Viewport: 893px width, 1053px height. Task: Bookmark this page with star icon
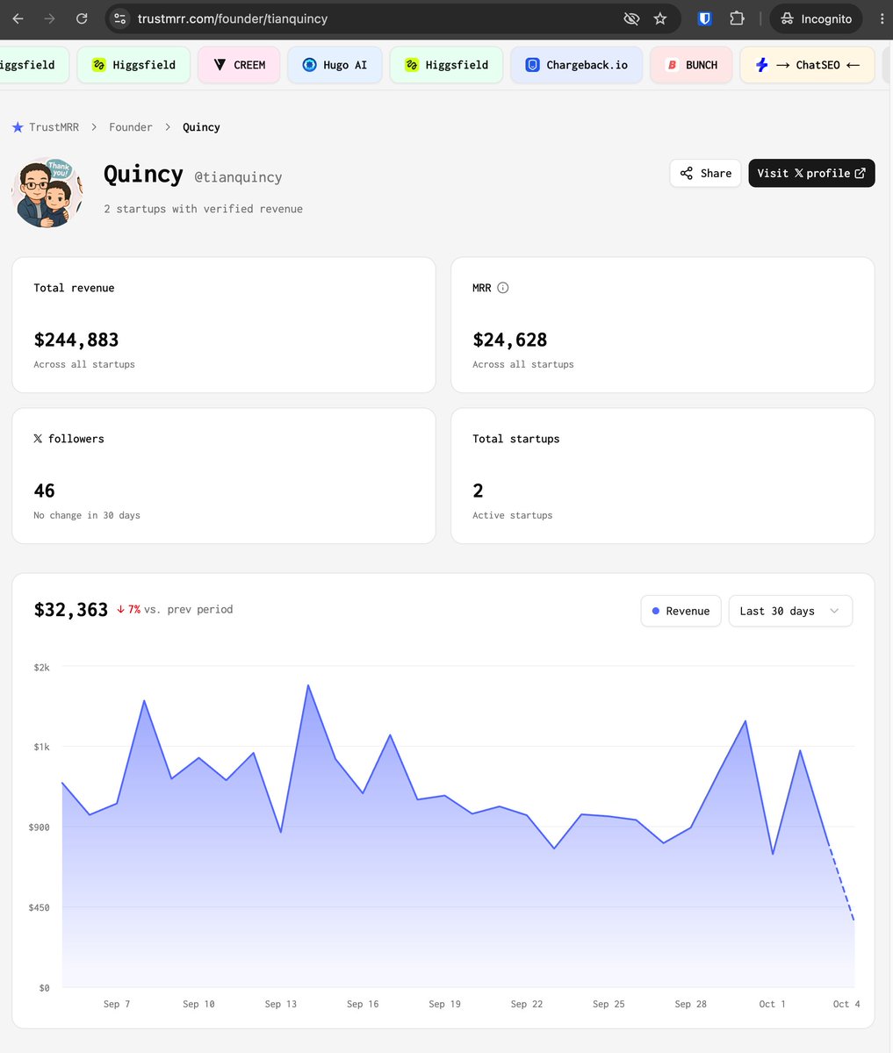pos(660,18)
